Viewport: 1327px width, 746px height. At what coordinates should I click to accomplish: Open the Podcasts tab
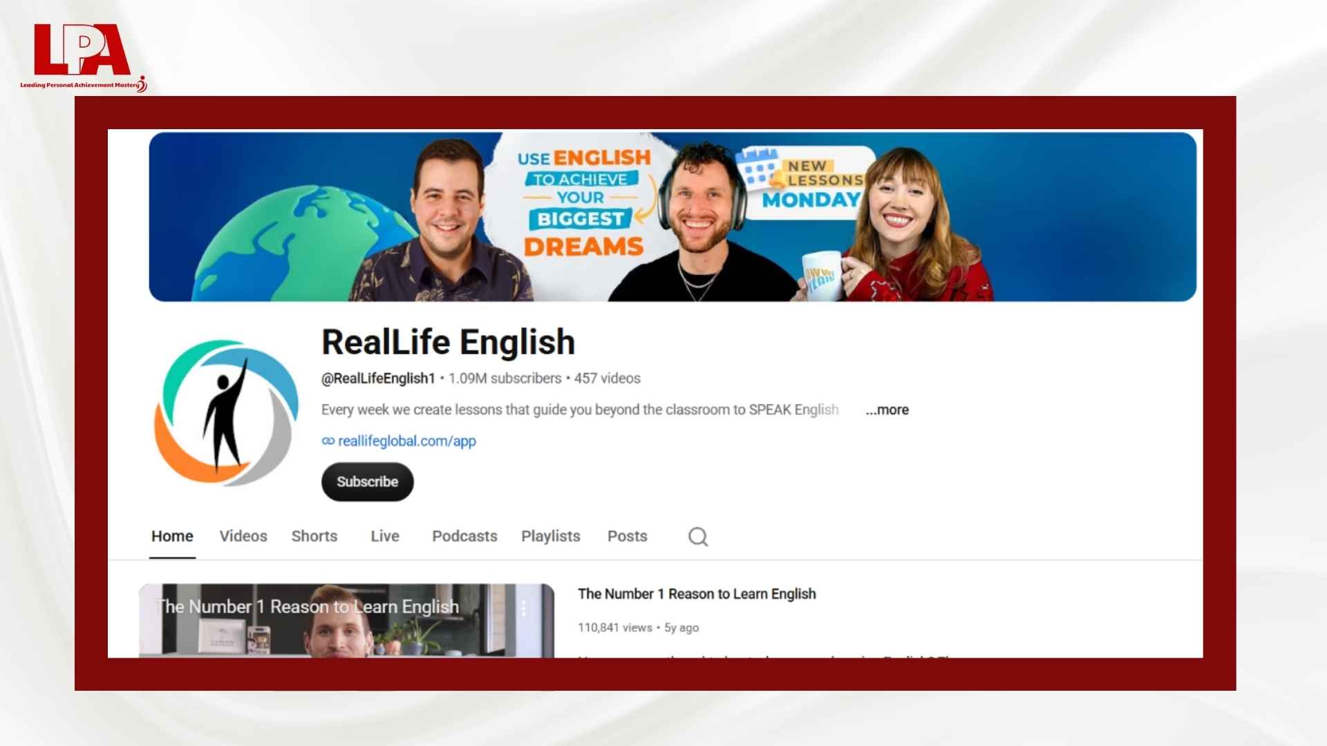point(464,536)
